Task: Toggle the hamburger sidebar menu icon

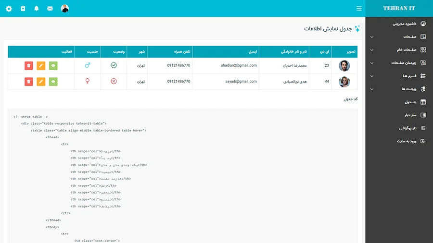Action: tap(359, 9)
